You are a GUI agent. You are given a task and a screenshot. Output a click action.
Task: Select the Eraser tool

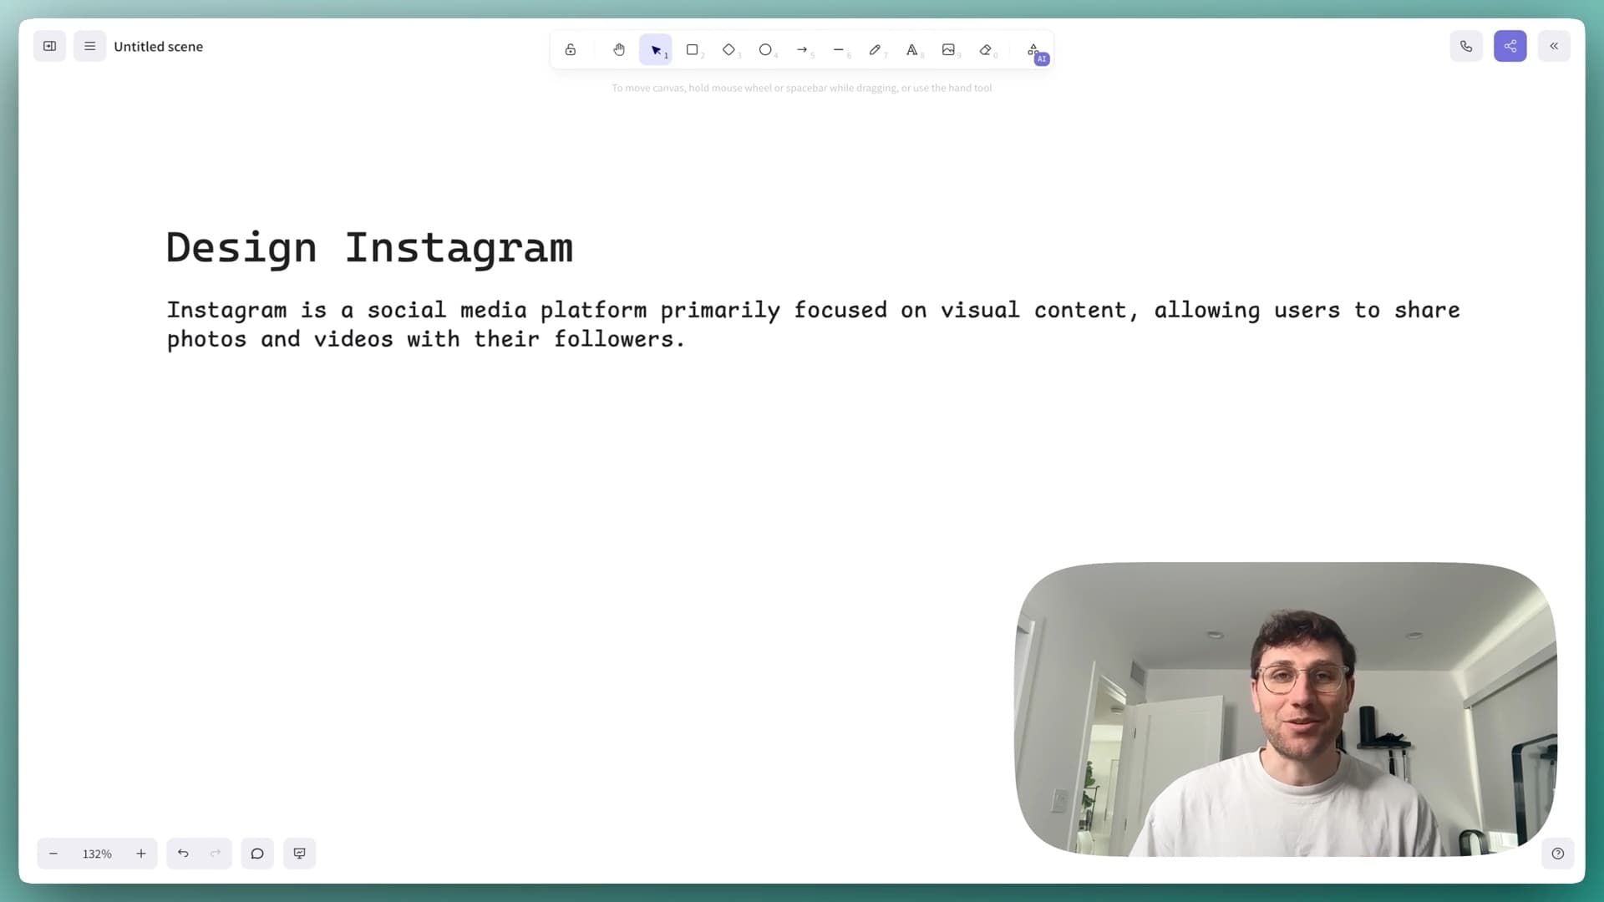point(986,50)
